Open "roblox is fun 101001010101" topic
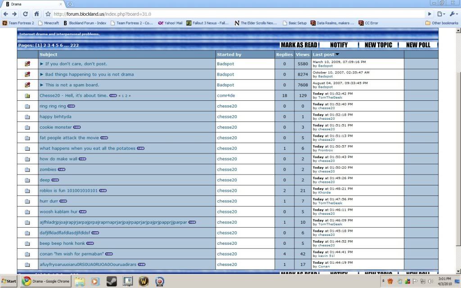 pyautogui.click(x=68, y=191)
